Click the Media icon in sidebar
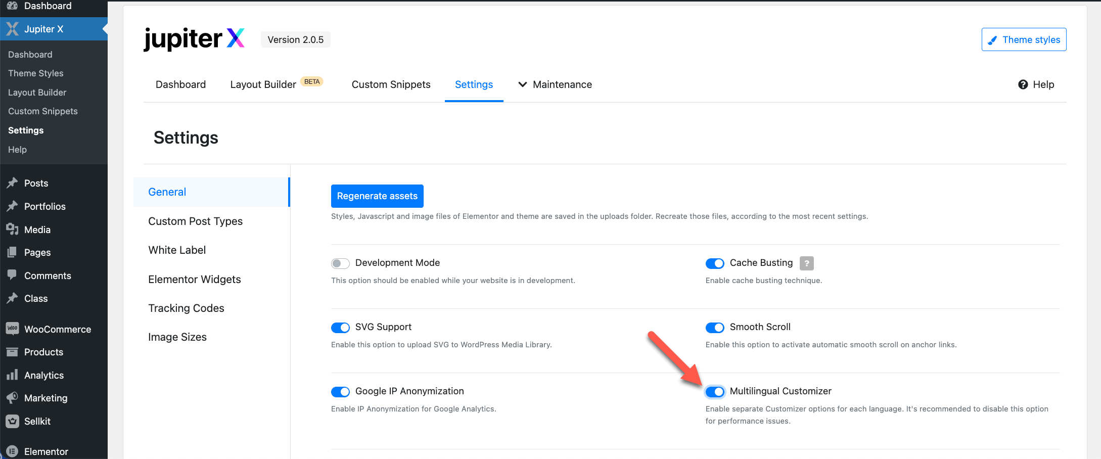1101x459 pixels. (13, 229)
